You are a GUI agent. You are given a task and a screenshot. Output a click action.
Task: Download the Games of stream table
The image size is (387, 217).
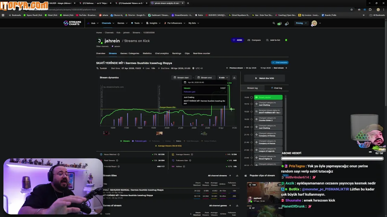point(237,206)
